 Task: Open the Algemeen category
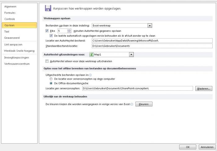tap(10, 6)
